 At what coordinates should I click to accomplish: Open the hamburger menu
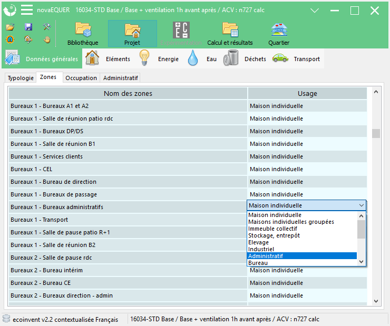point(27,10)
